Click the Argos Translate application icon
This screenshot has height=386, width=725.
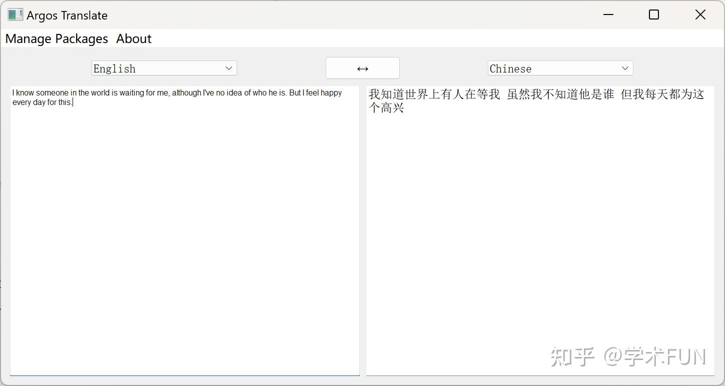[15, 14]
